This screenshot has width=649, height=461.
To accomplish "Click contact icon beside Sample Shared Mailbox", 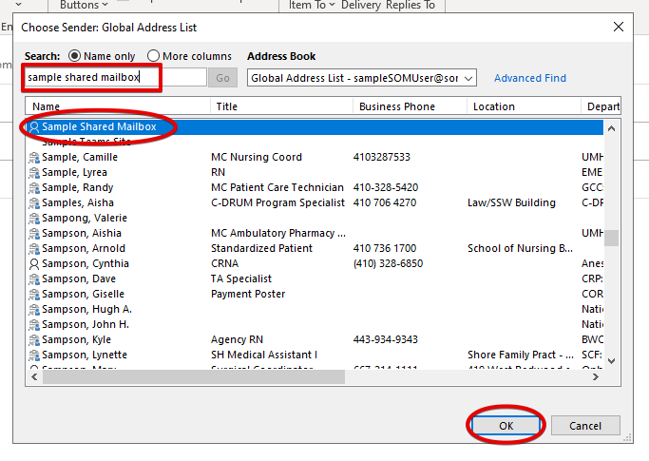I will (x=34, y=126).
